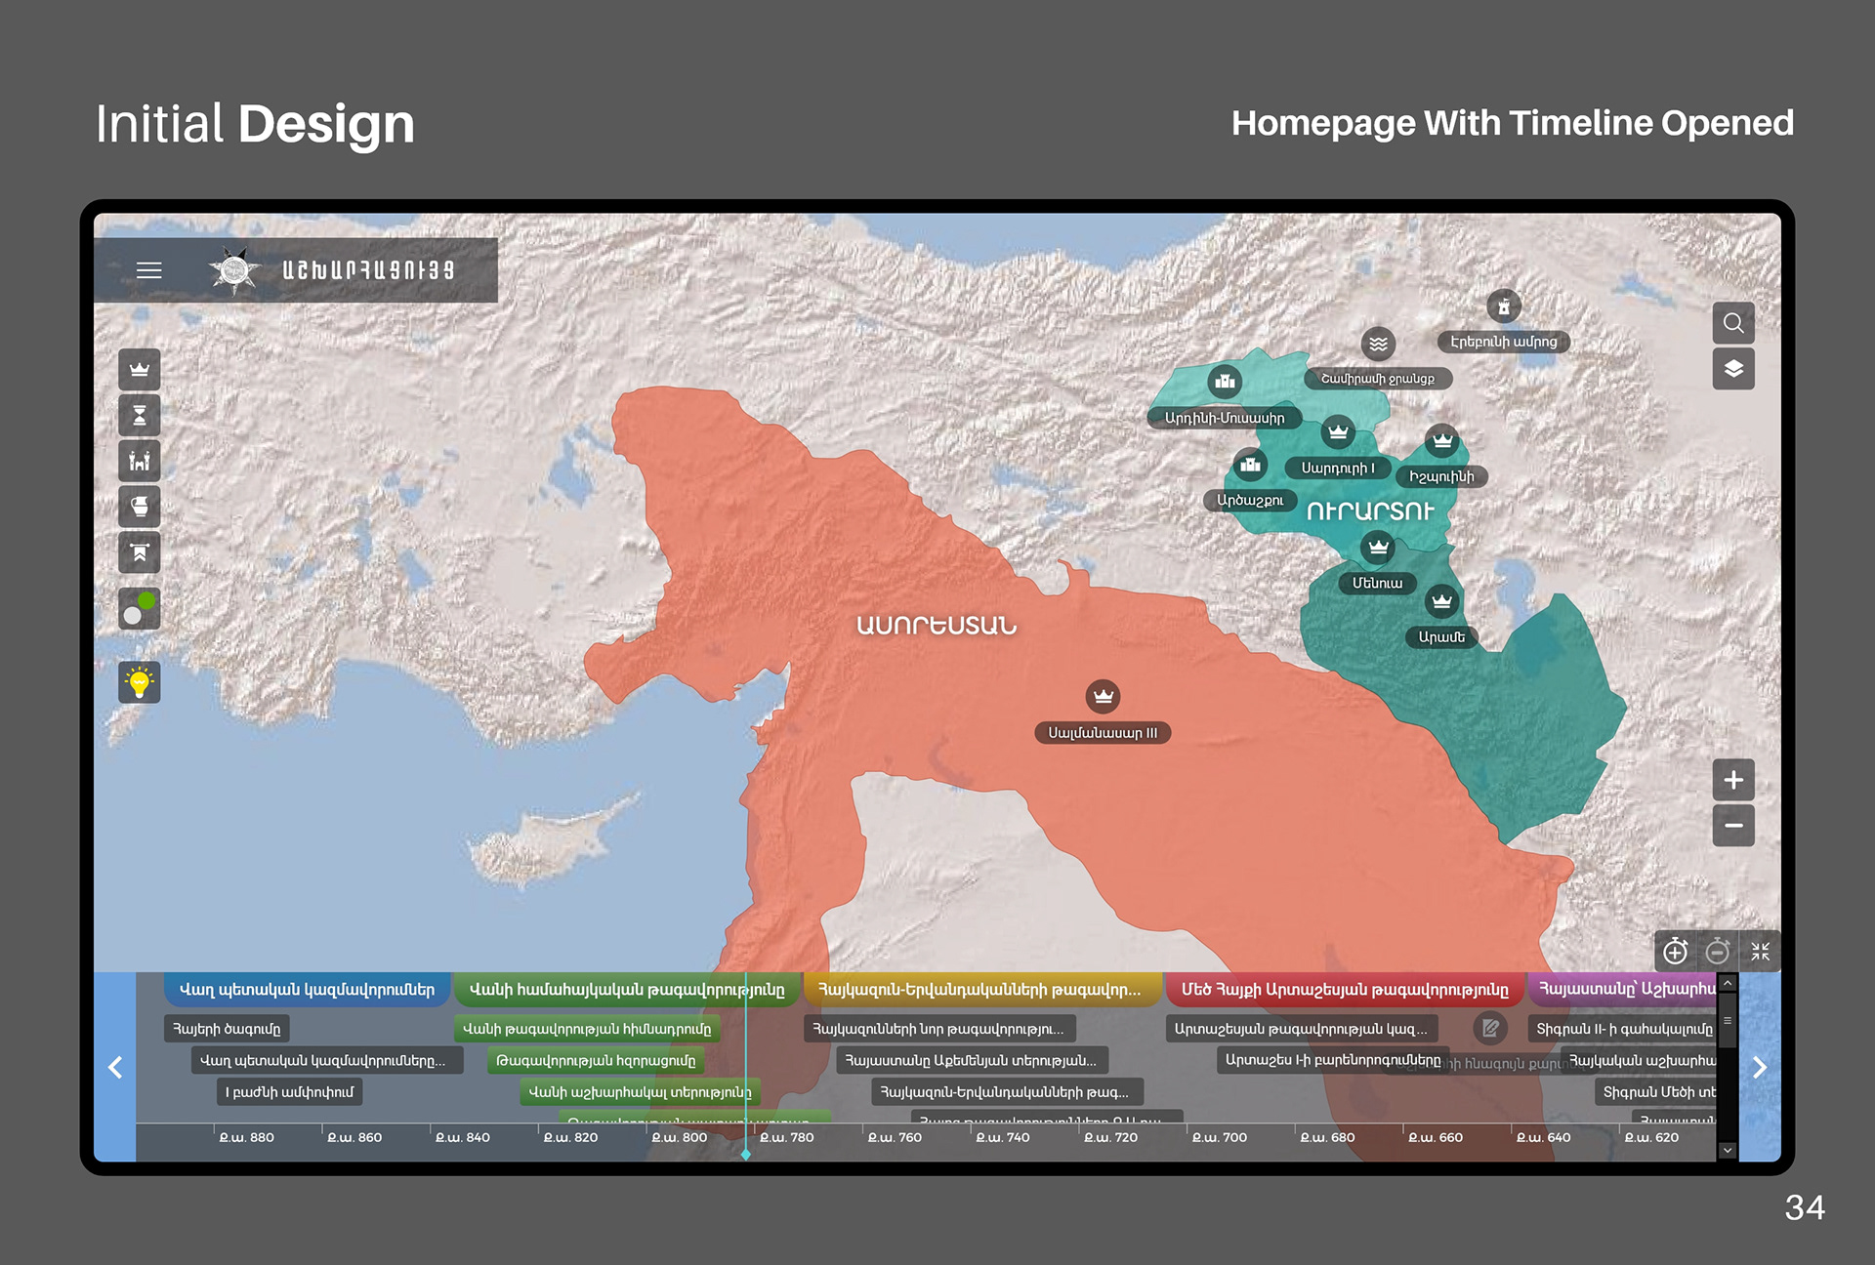The image size is (1875, 1265).
Task: Click the map zoom in plus button
Action: point(1733,780)
